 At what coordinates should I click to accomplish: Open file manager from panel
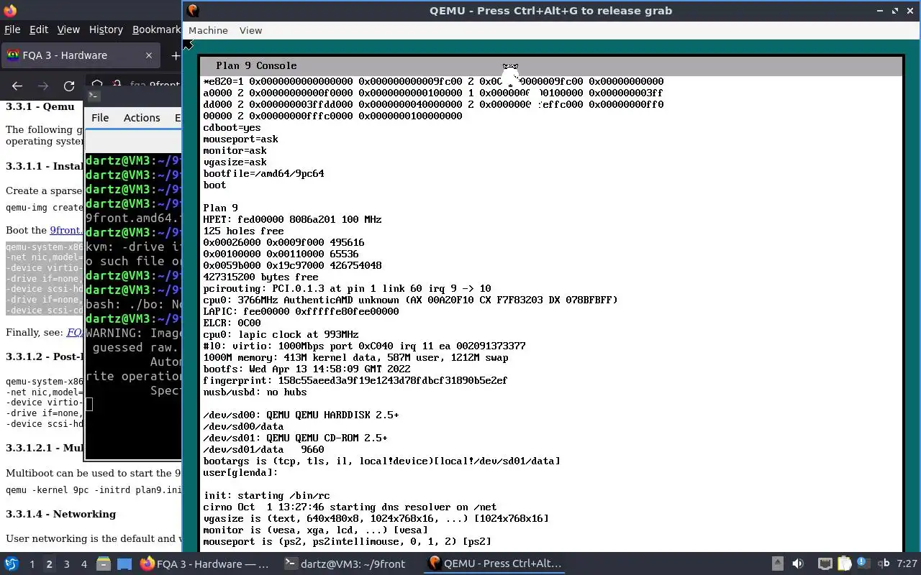pyautogui.click(x=103, y=563)
